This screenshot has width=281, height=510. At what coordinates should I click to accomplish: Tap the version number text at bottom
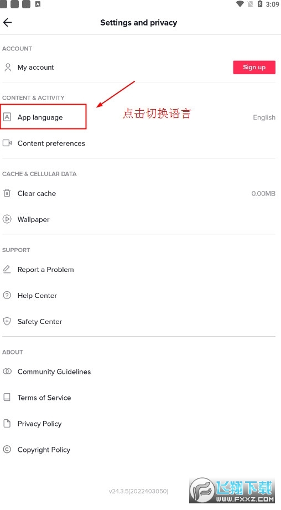point(139,491)
